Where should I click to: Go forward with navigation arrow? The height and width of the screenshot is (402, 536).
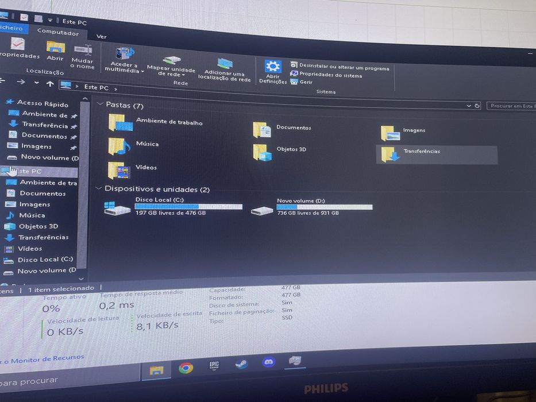(x=21, y=82)
